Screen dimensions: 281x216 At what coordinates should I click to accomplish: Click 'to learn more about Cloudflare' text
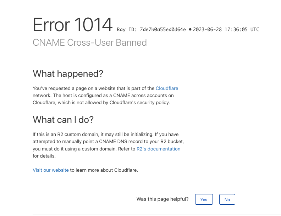click(104, 170)
